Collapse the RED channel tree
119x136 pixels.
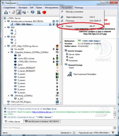pos(5,27)
